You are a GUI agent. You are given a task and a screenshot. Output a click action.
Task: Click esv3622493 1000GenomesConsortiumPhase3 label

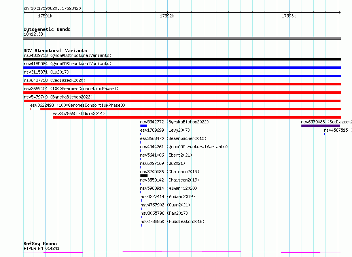click(x=78, y=105)
